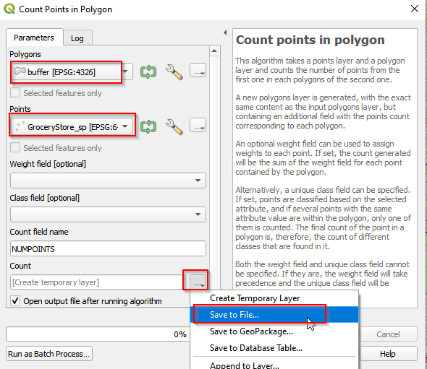Expand the Class field dropdown
The height and width of the screenshot is (369, 427).
pyautogui.click(x=108, y=214)
